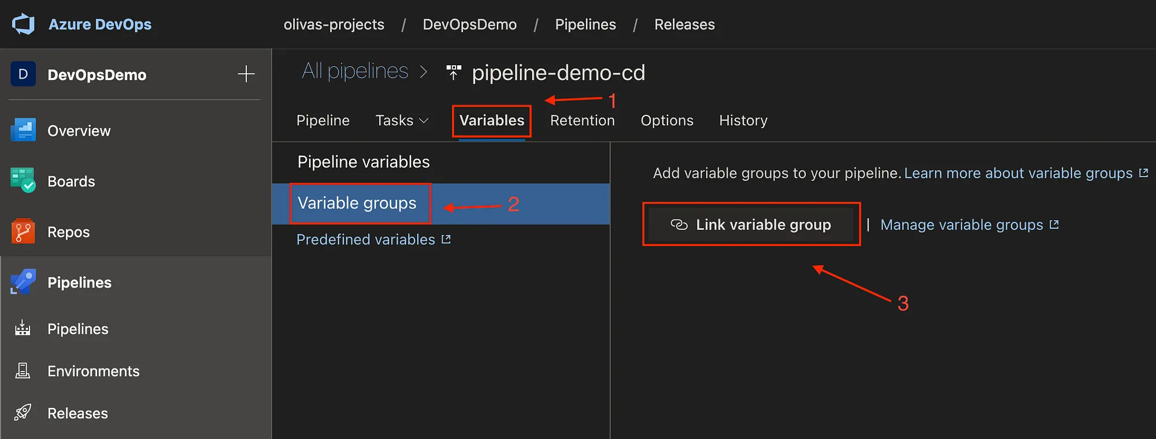Viewport: 1156px width, 439px height.
Task: Click DevOpsDemo breadcrumb
Action: 470,24
